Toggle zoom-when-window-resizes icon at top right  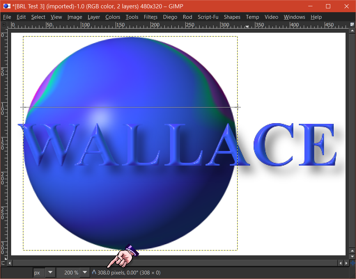(x=352, y=24)
